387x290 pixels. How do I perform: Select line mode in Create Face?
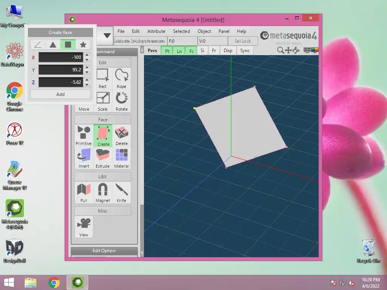tap(38, 45)
